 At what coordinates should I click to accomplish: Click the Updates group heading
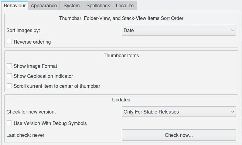click(x=121, y=100)
